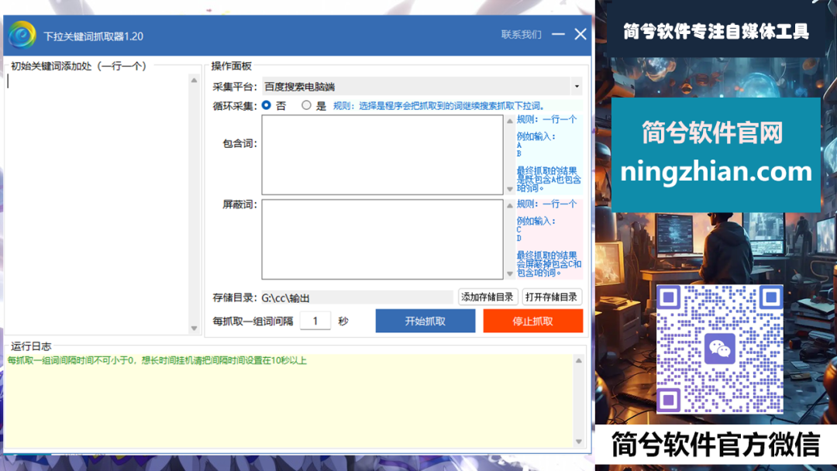The image size is (837, 471).
Task: Click the WeChat icon inside the QR code
Action: point(720,349)
